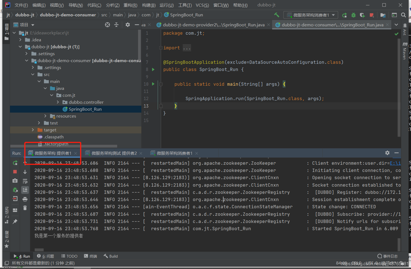
Task: Expand the .idea folder node
Action: [21, 40]
